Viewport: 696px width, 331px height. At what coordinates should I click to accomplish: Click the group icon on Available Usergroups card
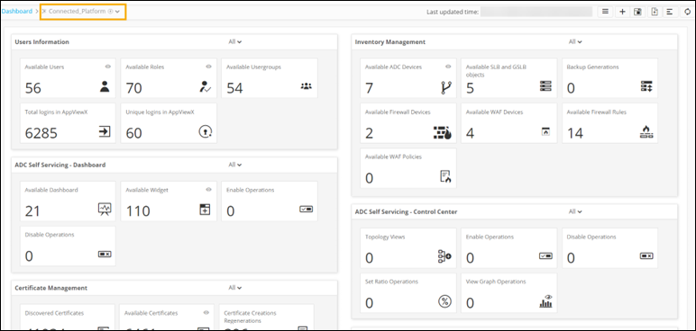click(307, 86)
